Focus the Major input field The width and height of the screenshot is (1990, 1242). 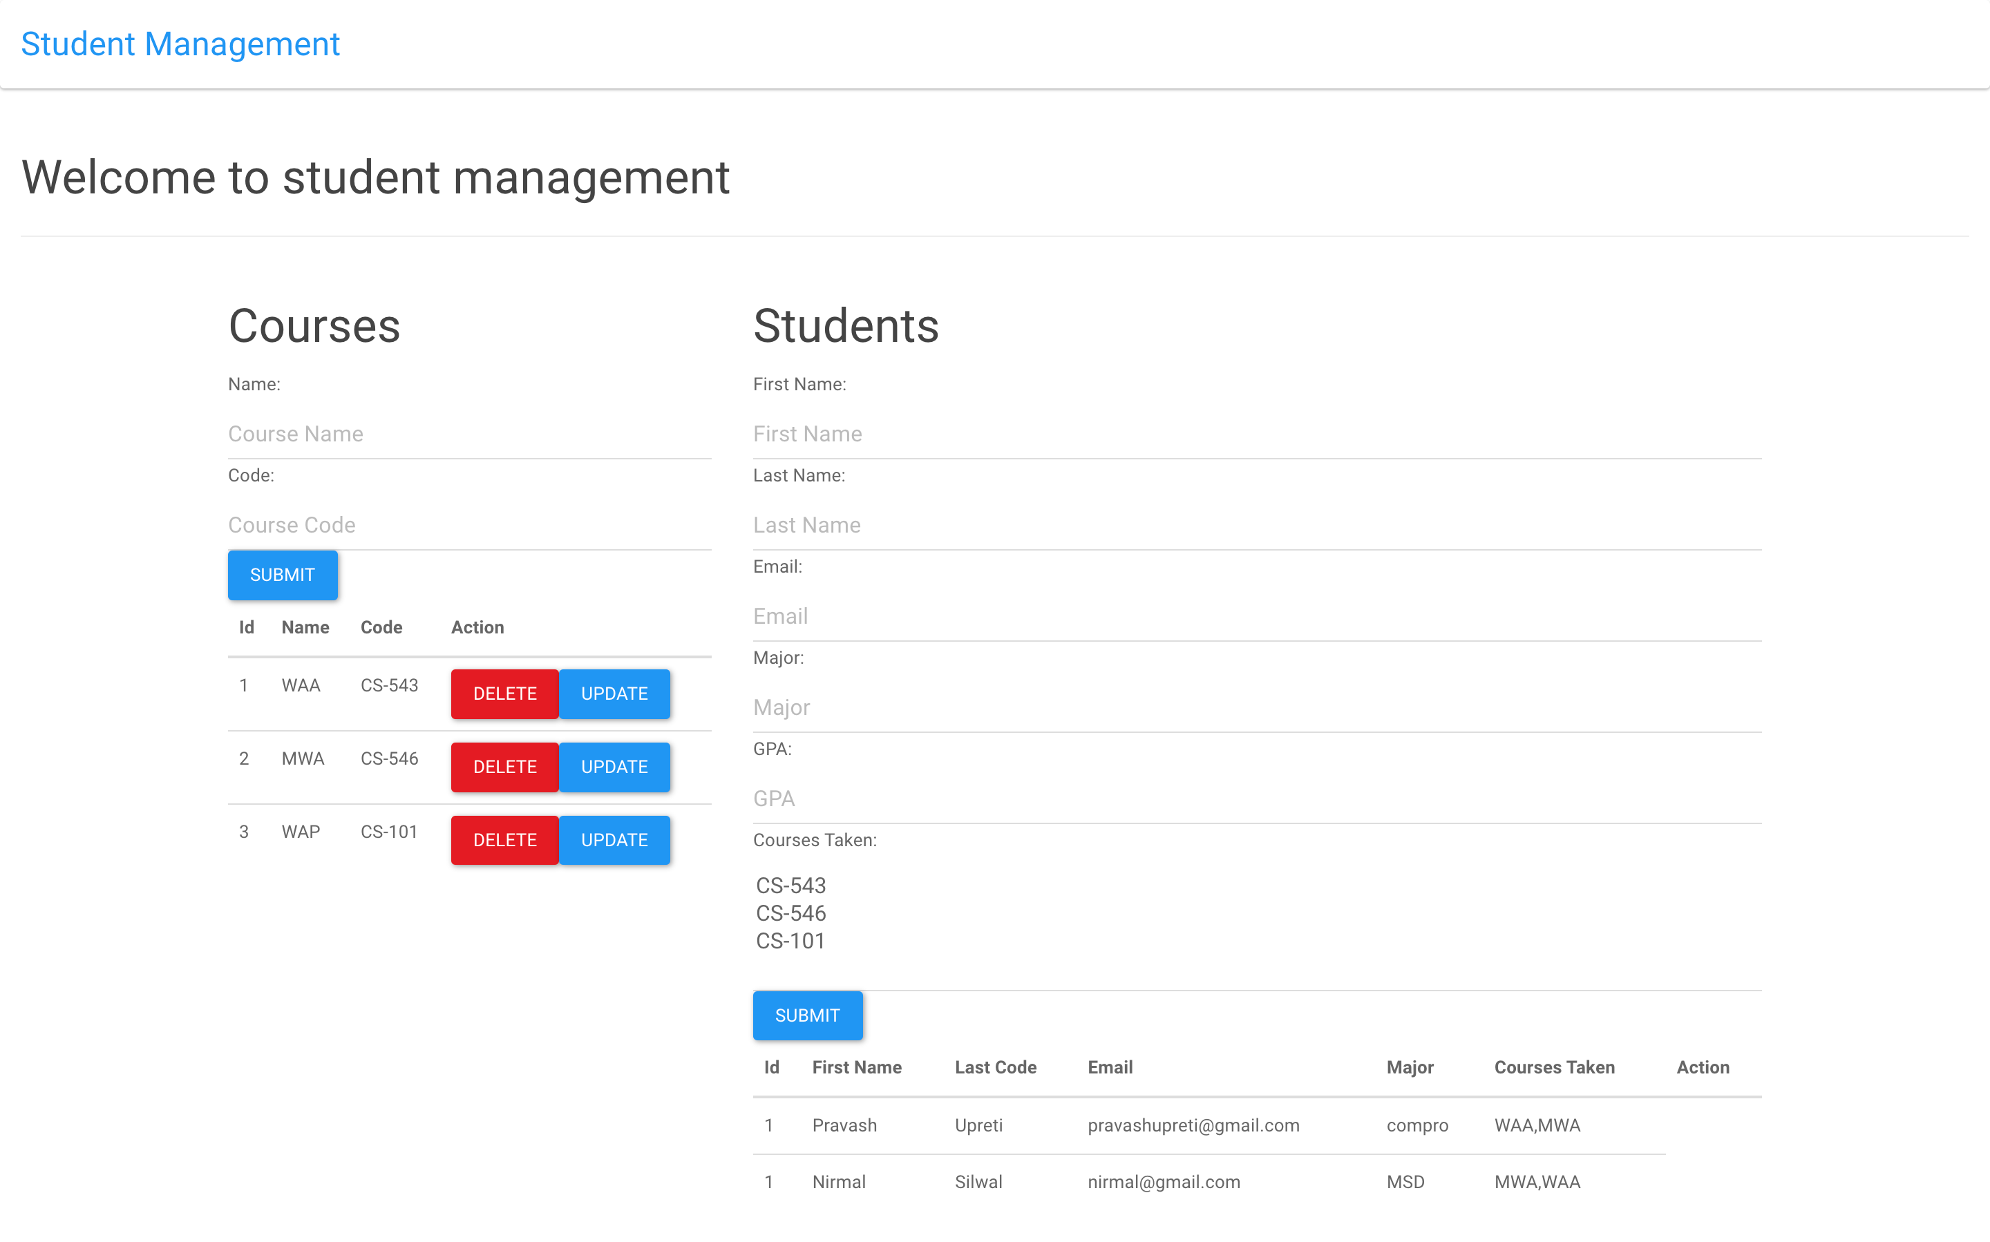1256,707
